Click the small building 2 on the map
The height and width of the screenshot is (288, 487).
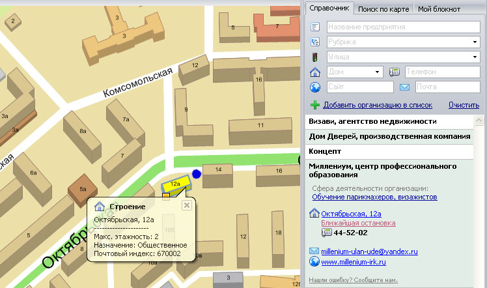(13, 22)
